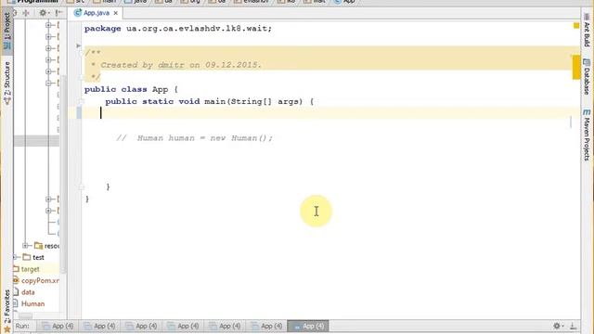This screenshot has width=594, height=334.
Task: Click the Project panel settings gear icon
Action: 43,13
